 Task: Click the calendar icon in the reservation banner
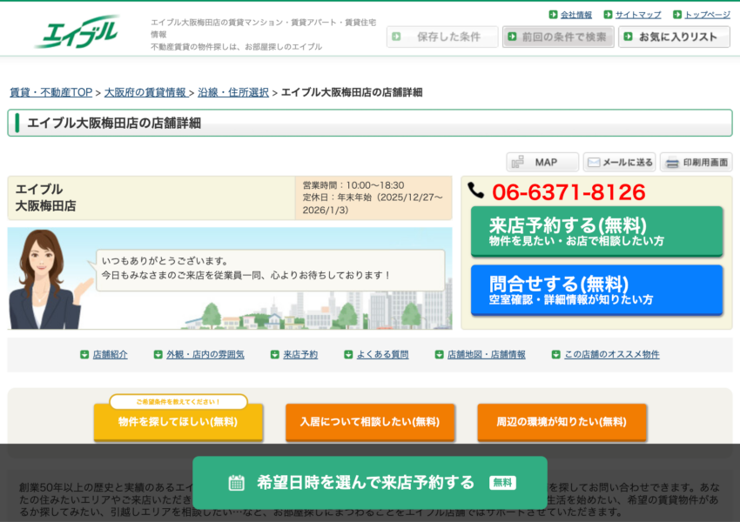coord(237,483)
